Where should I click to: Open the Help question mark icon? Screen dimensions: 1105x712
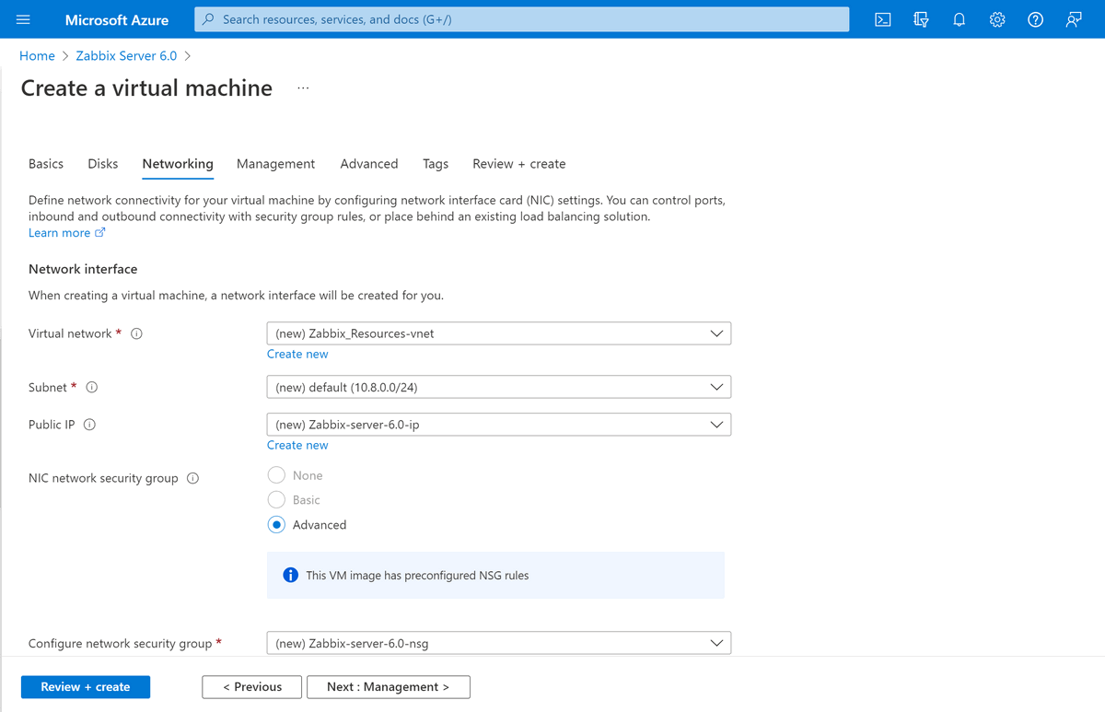click(1036, 19)
